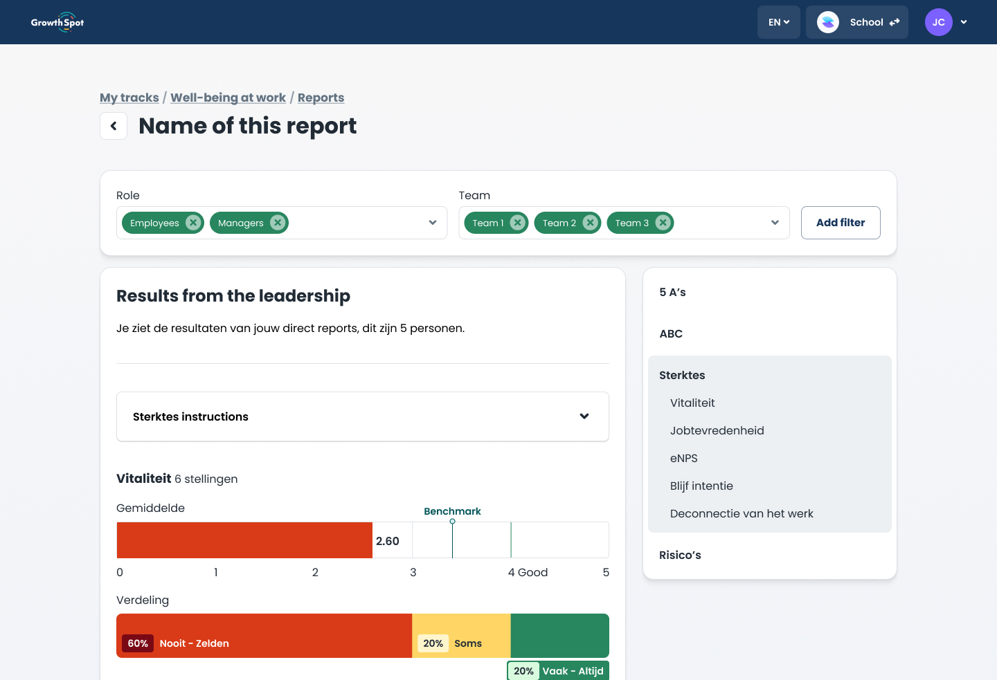The image size is (997, 680).
Task: Remove the Managers filter chip
Action: pyautogui.click(x=278, y=222)
